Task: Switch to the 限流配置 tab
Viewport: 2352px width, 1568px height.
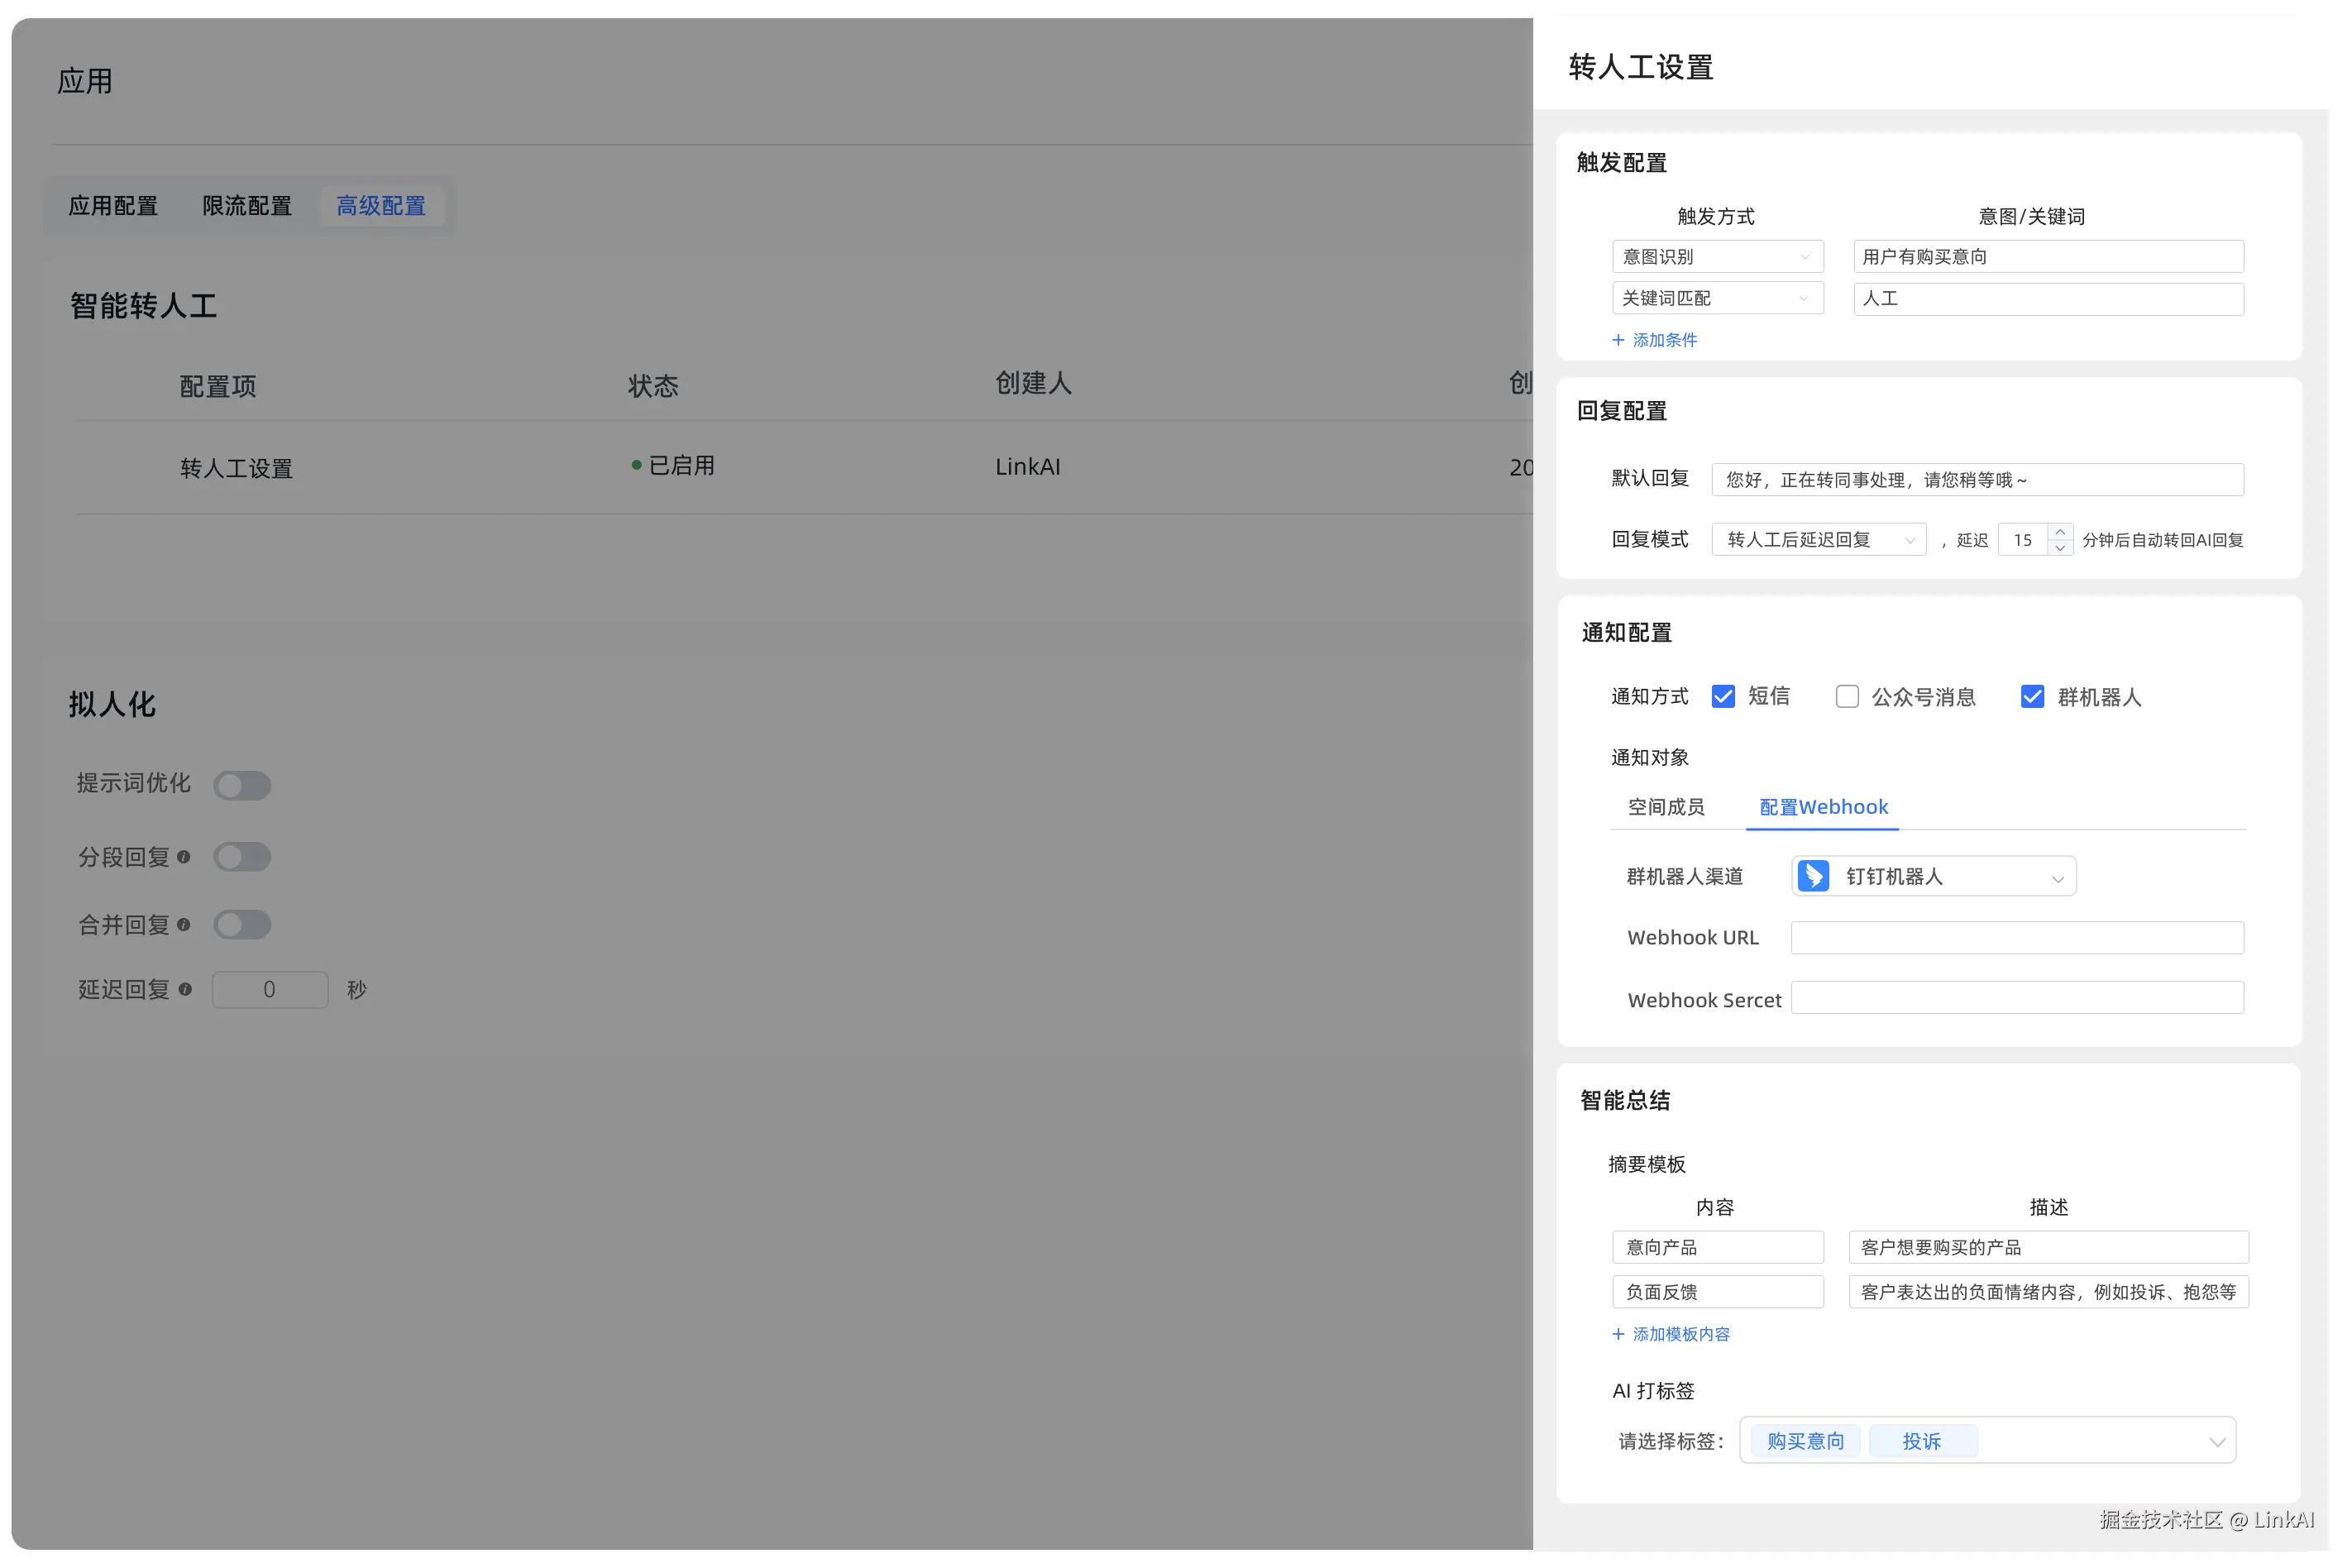Action: tap(247, 206)
